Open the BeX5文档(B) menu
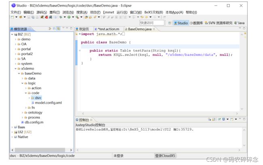Image resolution: width=263 pixels, height=165 pixels. coord(154,12)
